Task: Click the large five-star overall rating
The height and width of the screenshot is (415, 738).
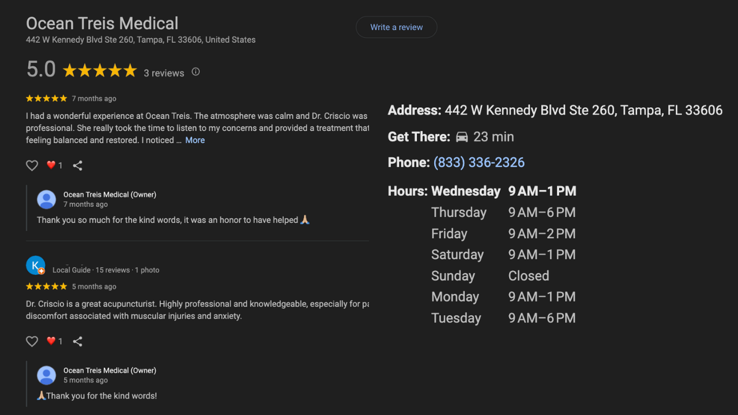Action: click(99, 71)
